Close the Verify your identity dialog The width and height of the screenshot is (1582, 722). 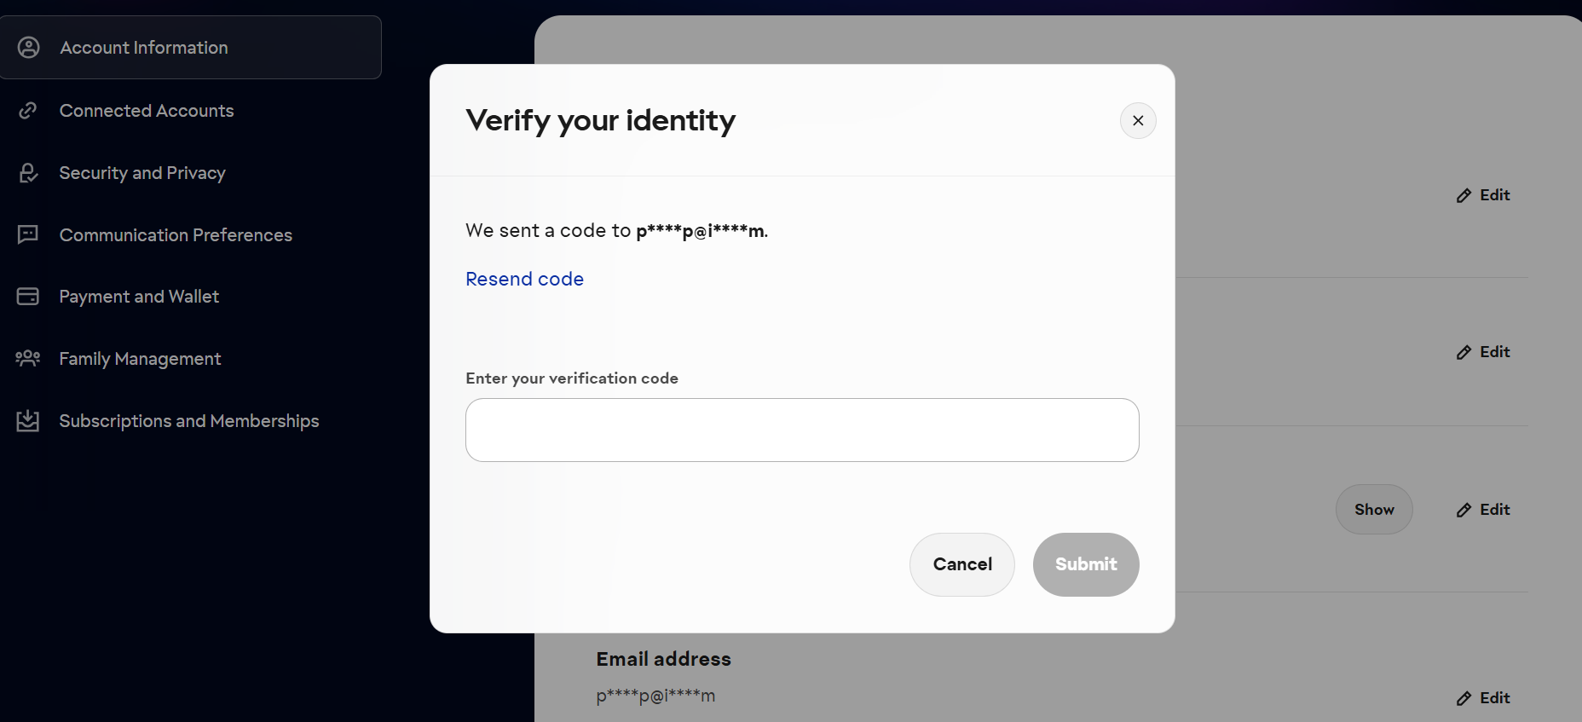point(1138,121)
